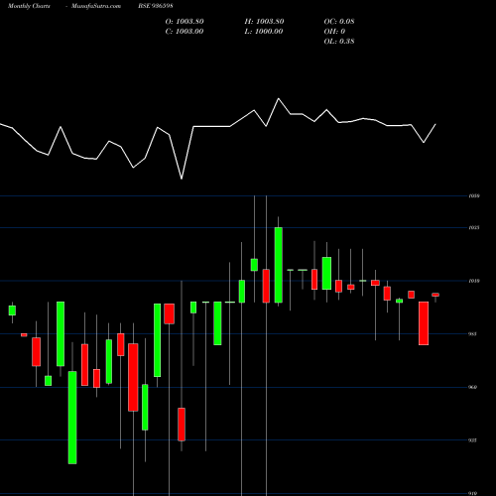Click the "BSE 936598" symbol text
Image resolution: width=496 pixels, height=496 pixels.
click(x=156, y=6)
